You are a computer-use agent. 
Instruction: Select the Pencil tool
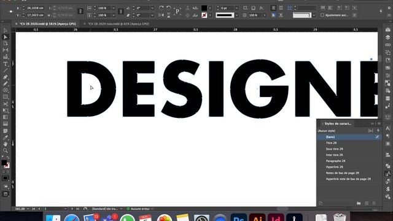point(6,83)
